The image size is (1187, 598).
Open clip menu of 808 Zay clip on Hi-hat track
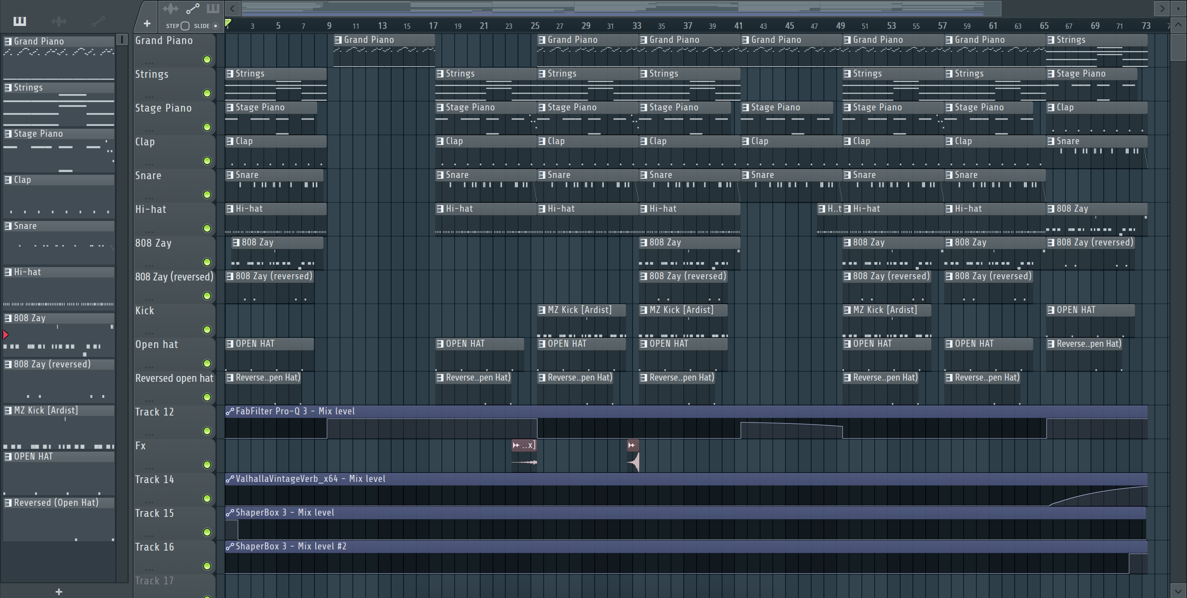click(x=1051, y=208)
